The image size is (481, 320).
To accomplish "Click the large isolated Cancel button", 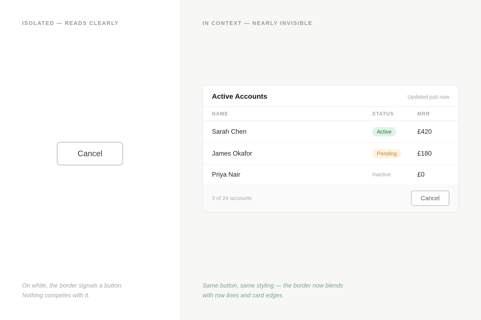I will pyautogui.click(x=90, y=154).
